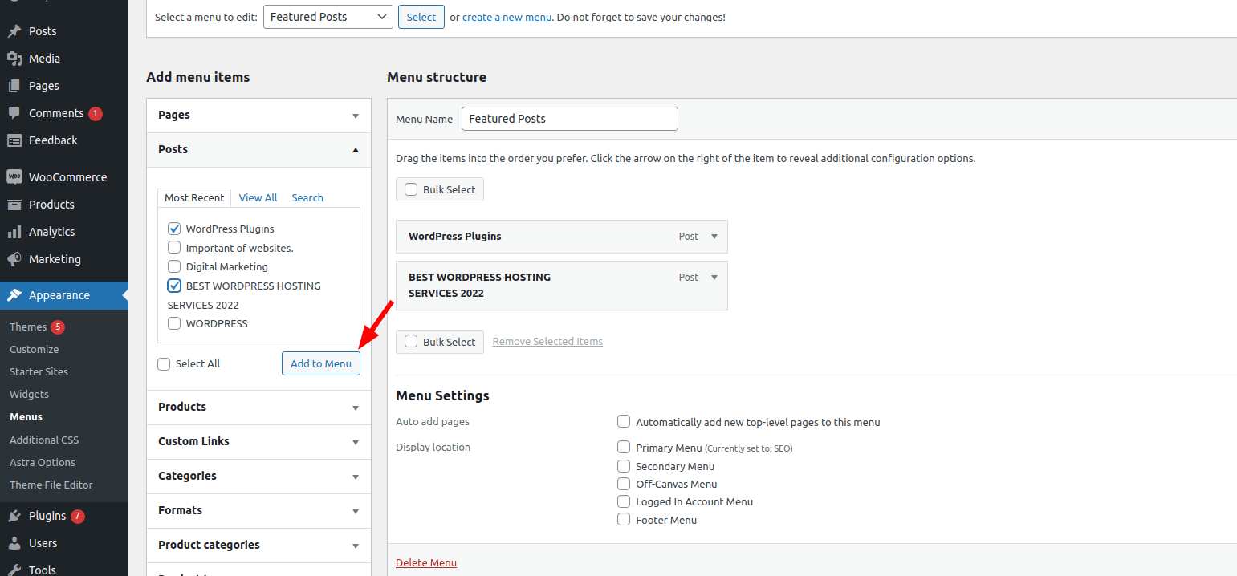Click the Posts pushpin icon in sidebar
1237x576 pixels.
click(14, 31)
